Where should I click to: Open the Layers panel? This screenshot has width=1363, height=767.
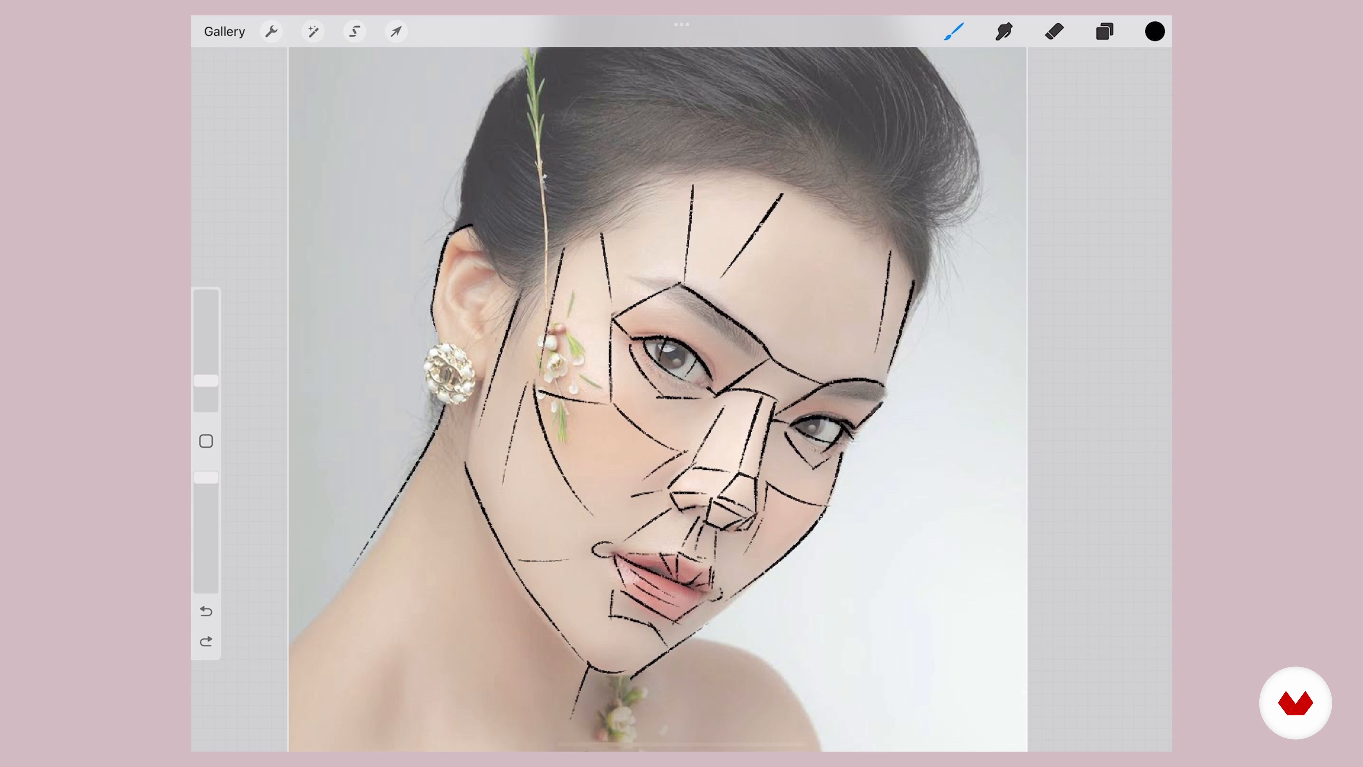click(1104, 32)
